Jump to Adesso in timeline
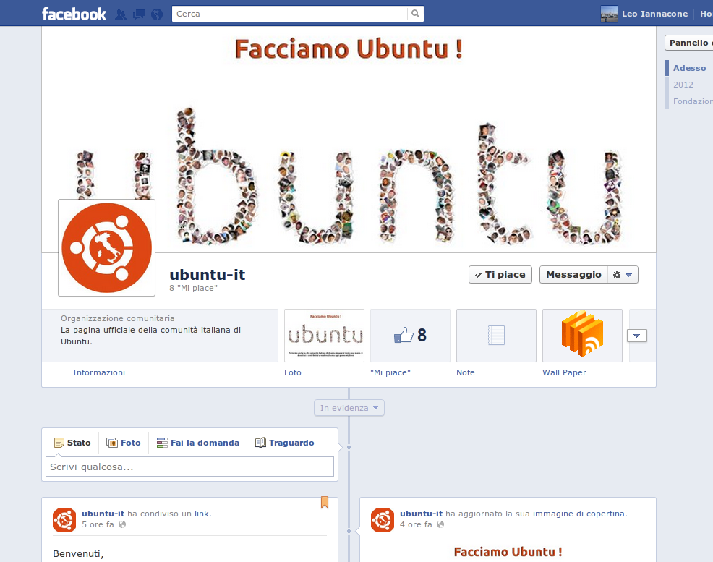 [689, 68]
